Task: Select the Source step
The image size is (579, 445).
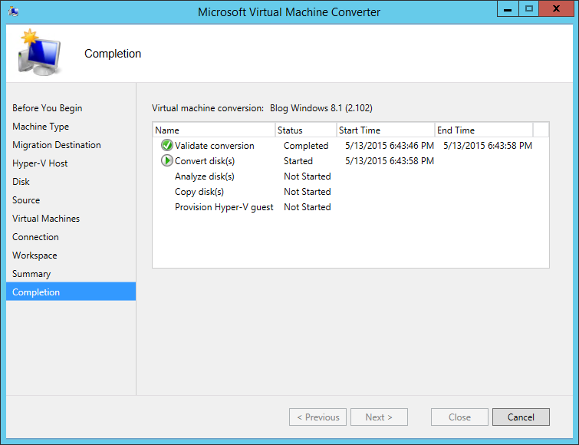Action: point(26,200)
